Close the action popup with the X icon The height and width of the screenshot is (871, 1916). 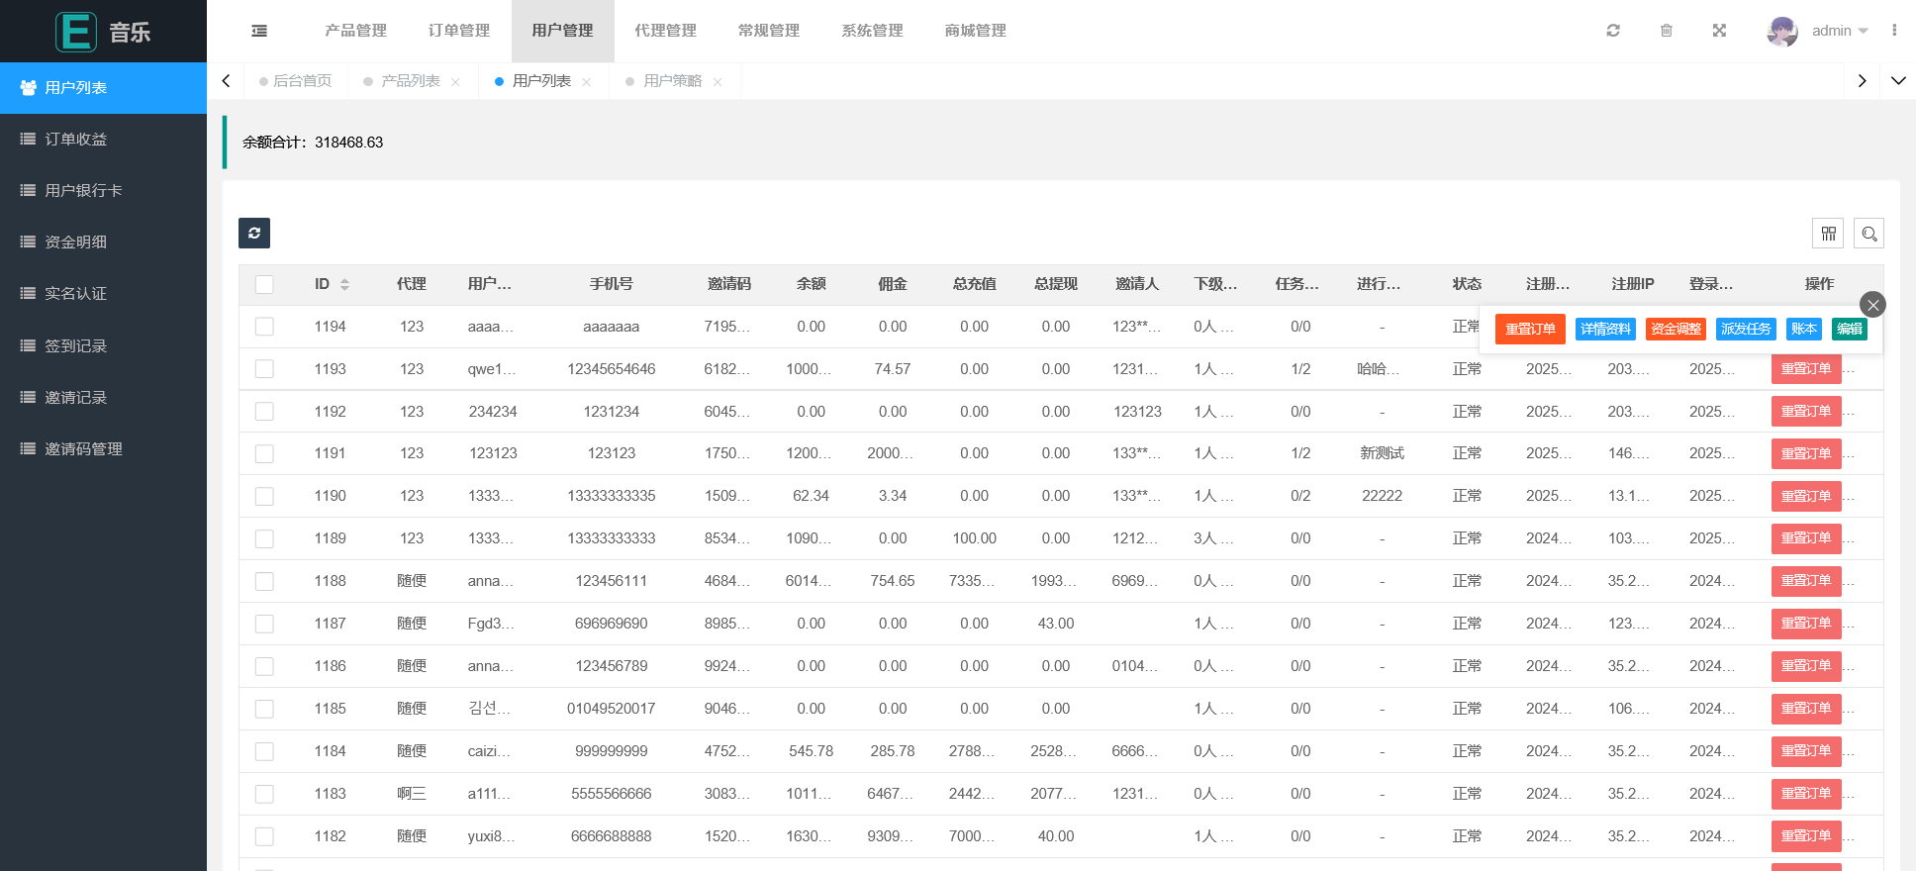click(1872, 305)
